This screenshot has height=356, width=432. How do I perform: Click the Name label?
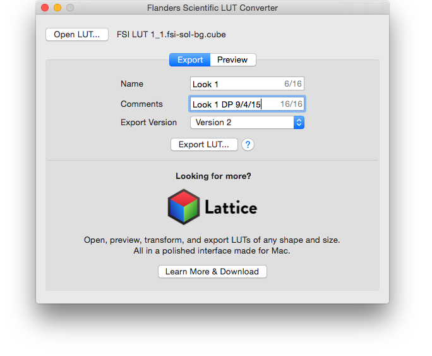[x=132, y=84]
